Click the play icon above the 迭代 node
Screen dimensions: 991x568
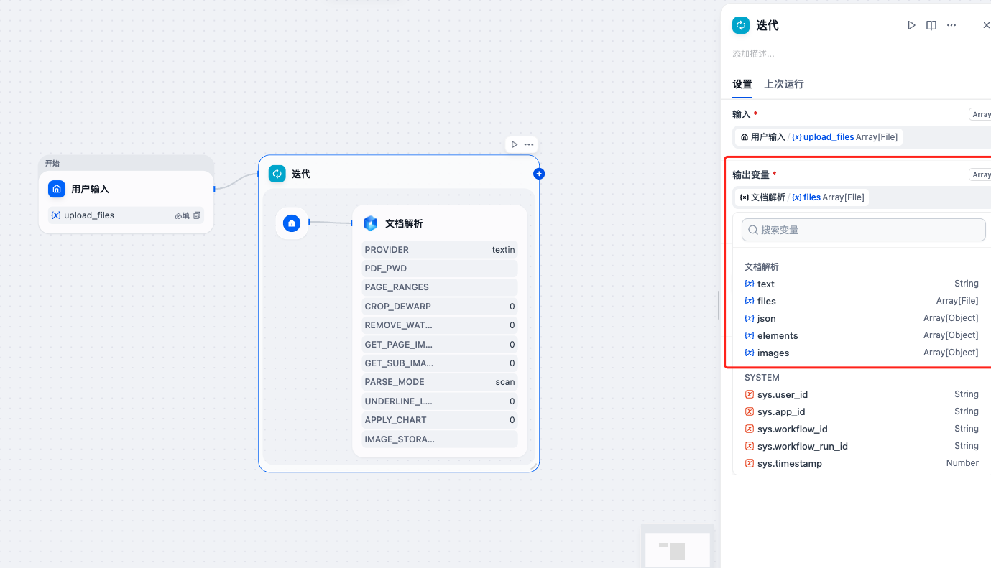click(x=513, y=144)
